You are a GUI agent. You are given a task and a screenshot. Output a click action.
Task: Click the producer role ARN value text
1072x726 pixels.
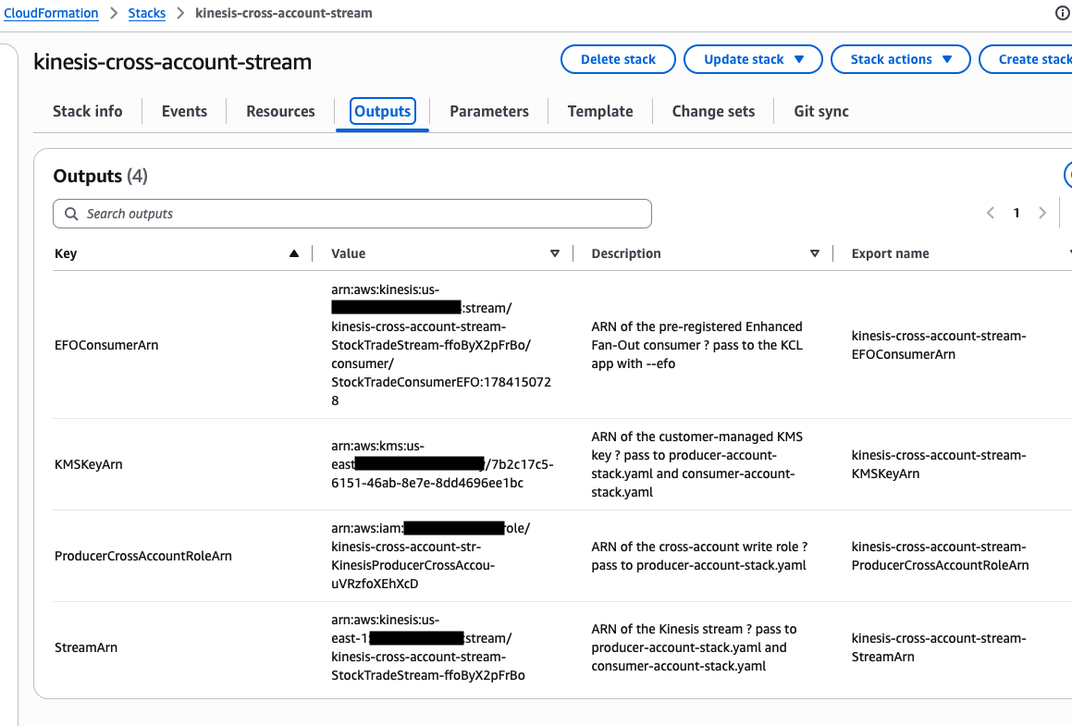coord(431,556)
